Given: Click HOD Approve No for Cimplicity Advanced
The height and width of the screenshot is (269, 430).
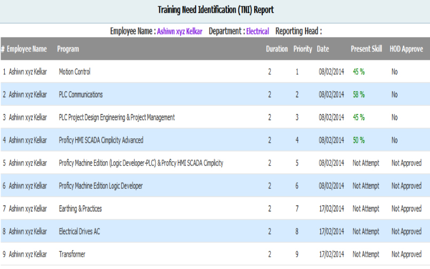Looking at the screenshot, I should (394, 140).
